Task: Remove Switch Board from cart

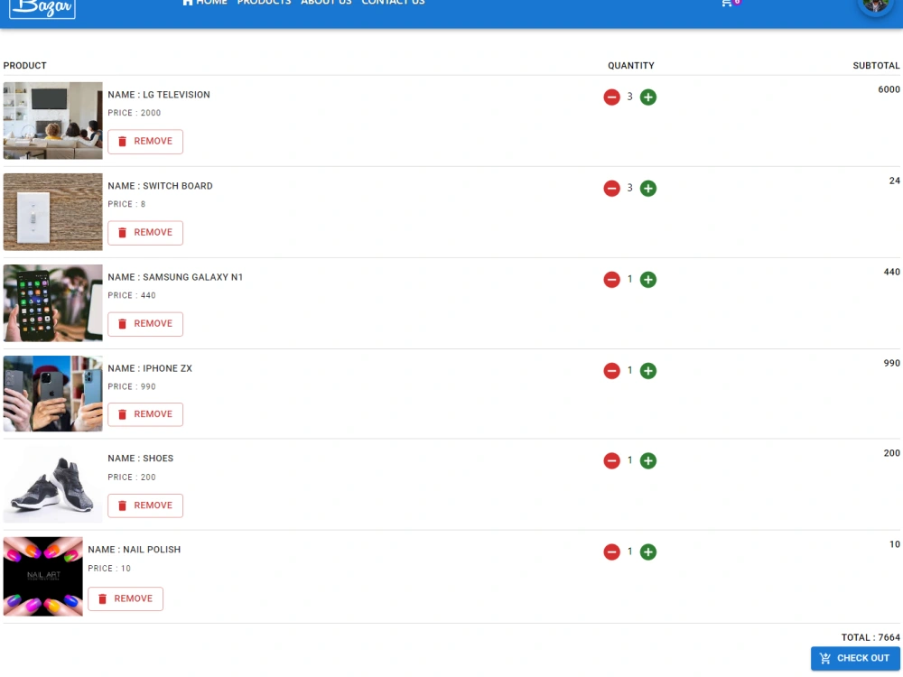Action: (x=145, y=233)
